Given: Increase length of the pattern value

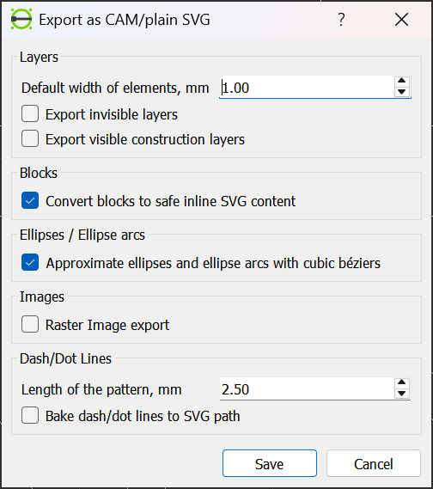Looking at the screenshot, I should click(x=401, y=382).
